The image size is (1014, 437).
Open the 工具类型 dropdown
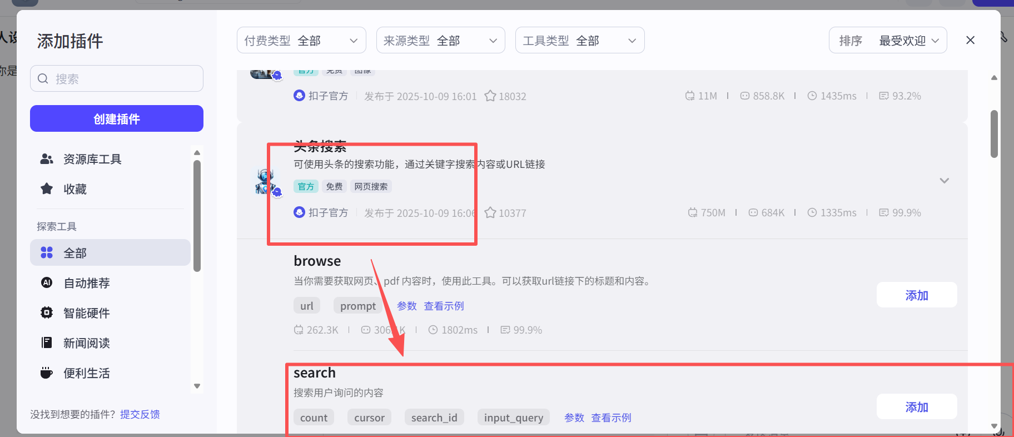point(580,40)
